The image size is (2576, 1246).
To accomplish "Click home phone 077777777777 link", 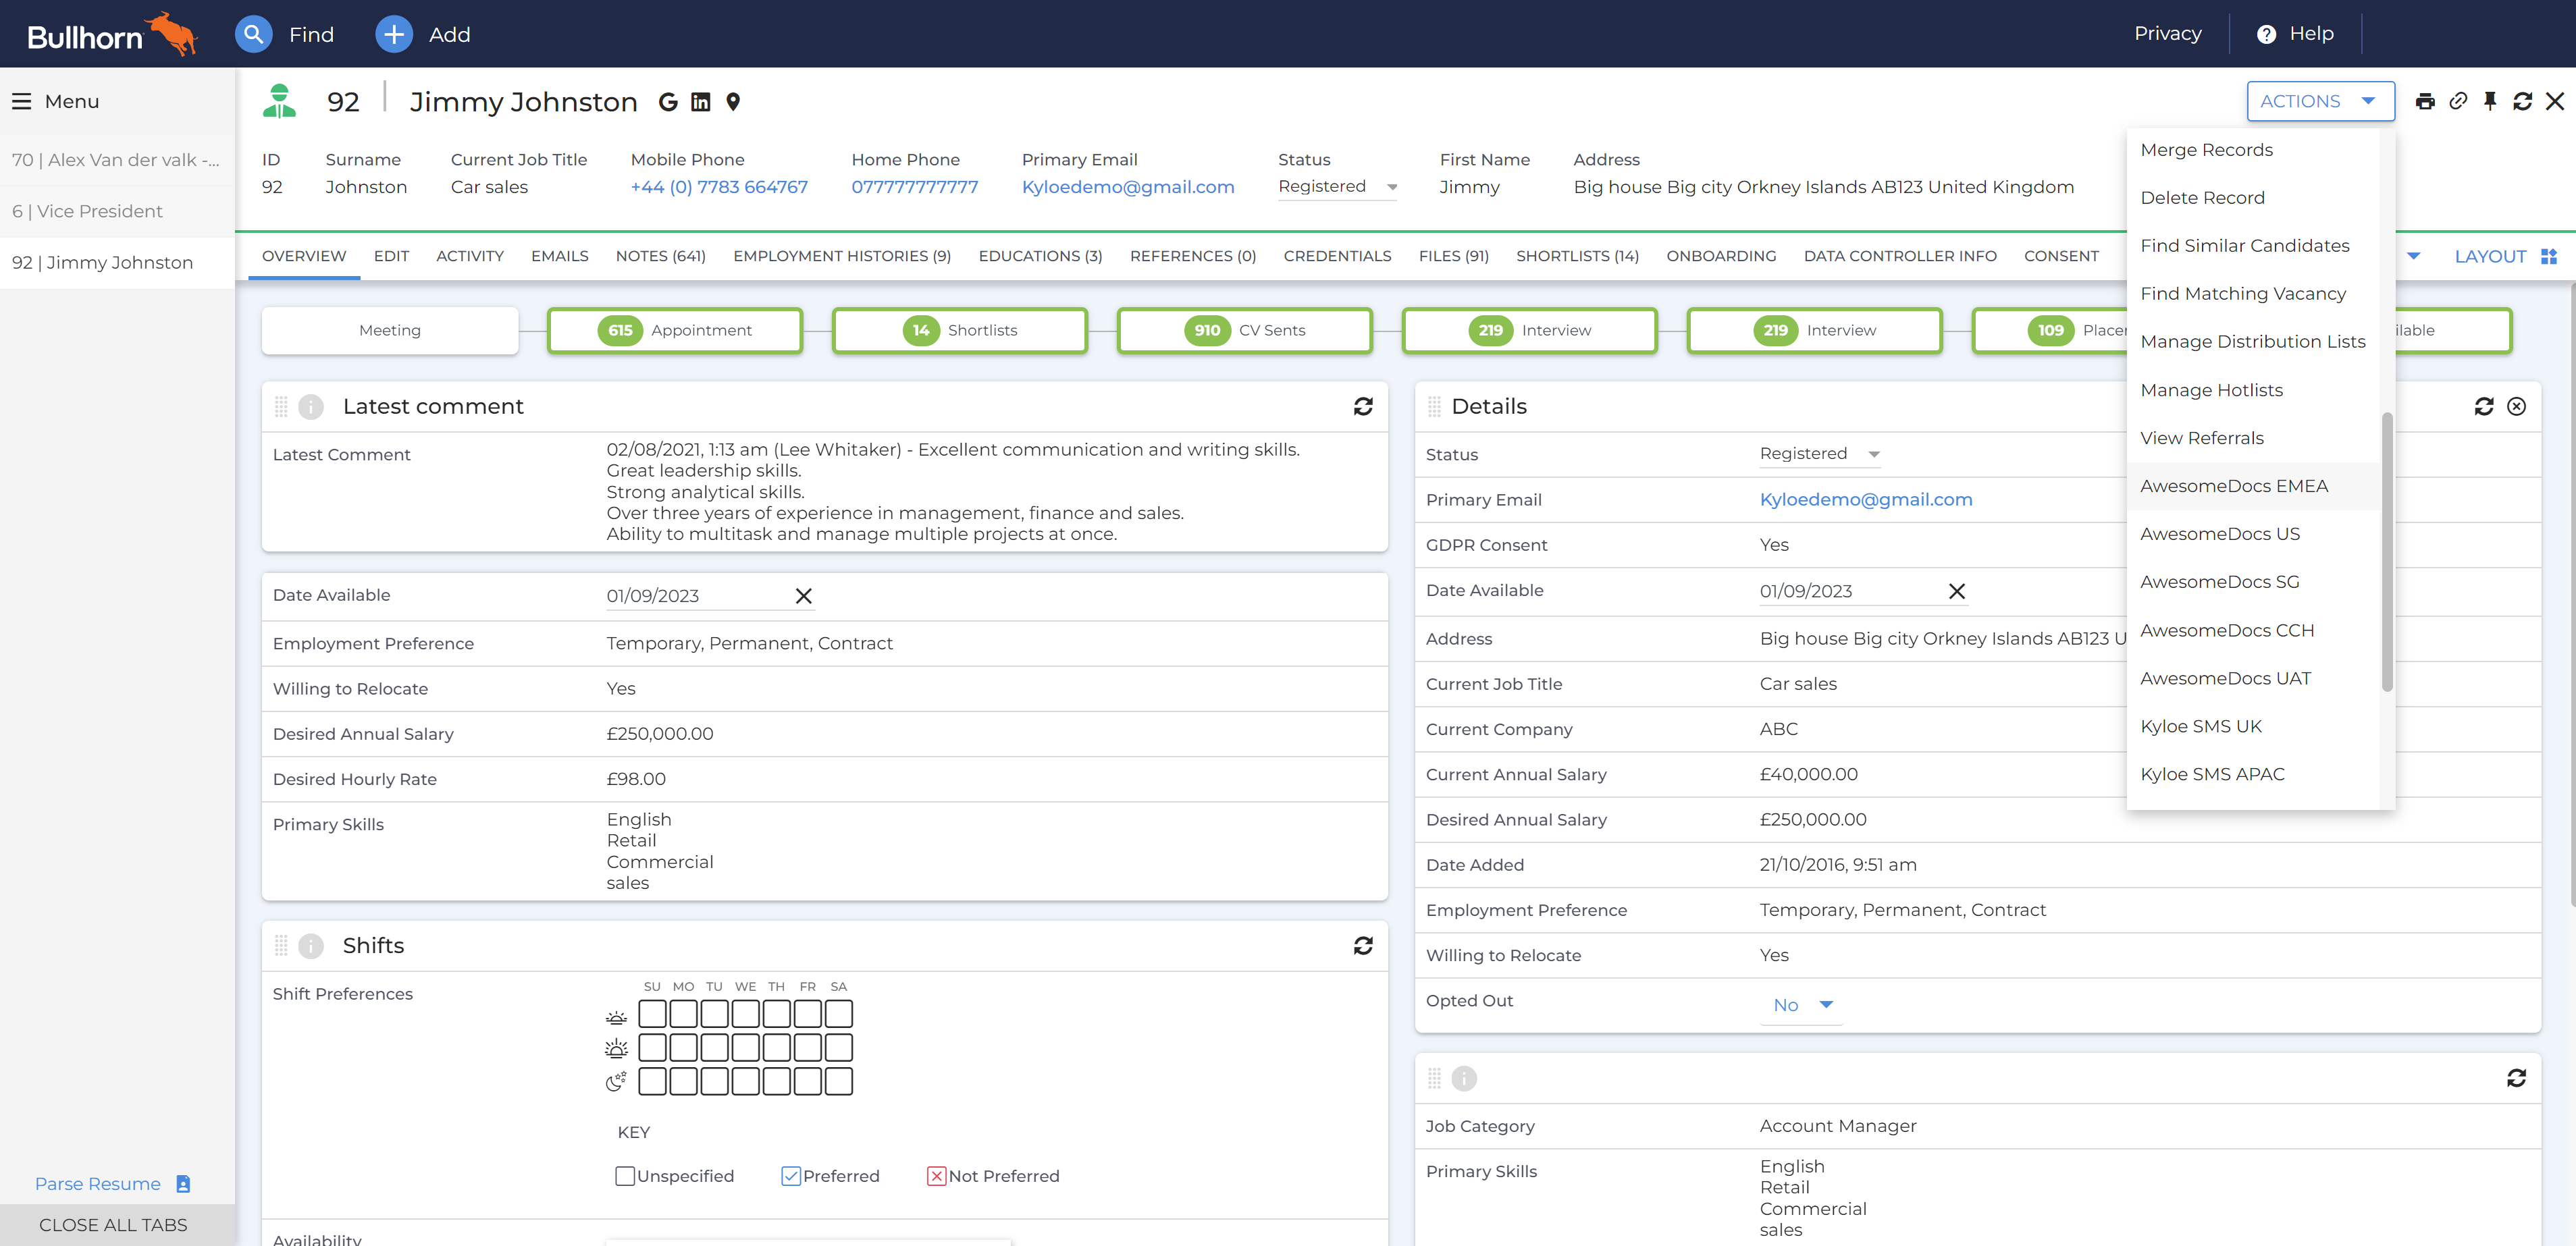I will point(914,187).
